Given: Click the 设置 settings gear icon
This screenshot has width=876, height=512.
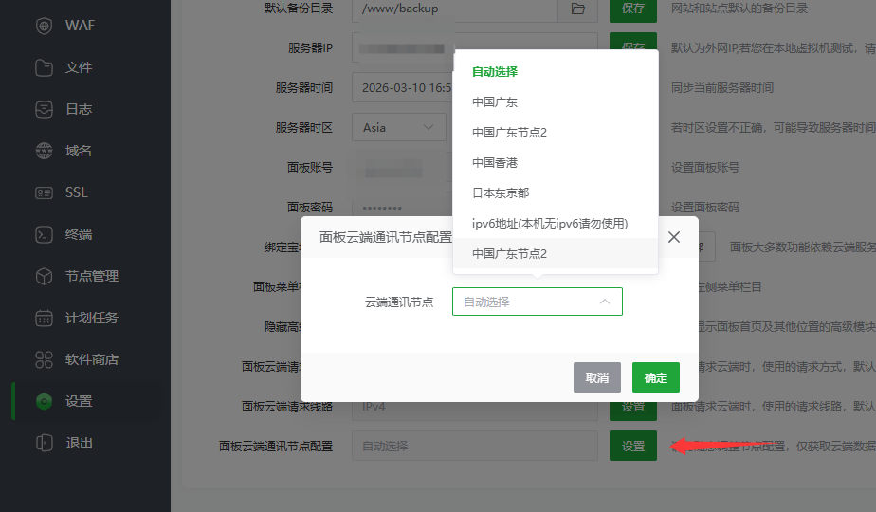Looking at the screenshot, I should pyautogui.click(x=44, y=401).
